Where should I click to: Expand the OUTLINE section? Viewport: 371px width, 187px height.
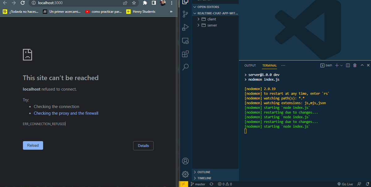point(215,172)
